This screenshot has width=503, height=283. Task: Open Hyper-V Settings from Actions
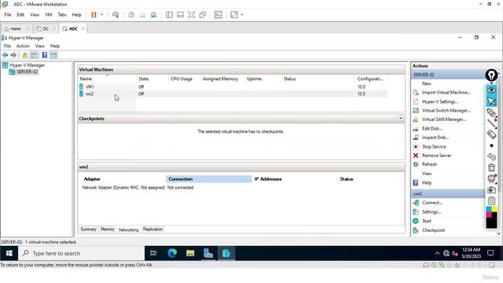click(x=440, y=101)
